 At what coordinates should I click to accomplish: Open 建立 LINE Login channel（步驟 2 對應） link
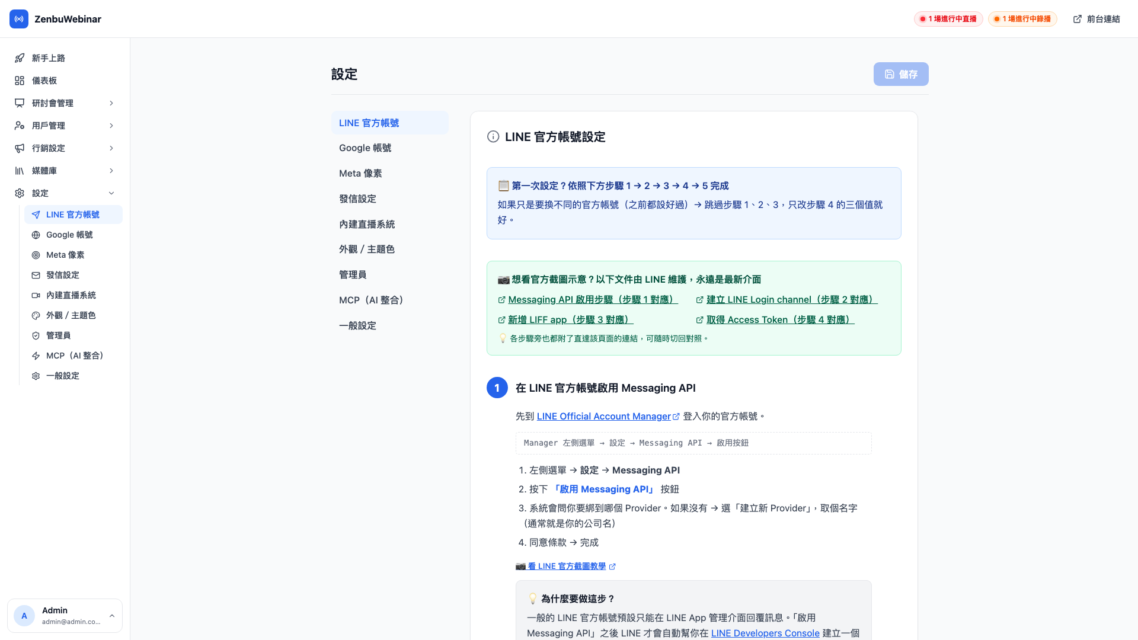coord(792,300)
